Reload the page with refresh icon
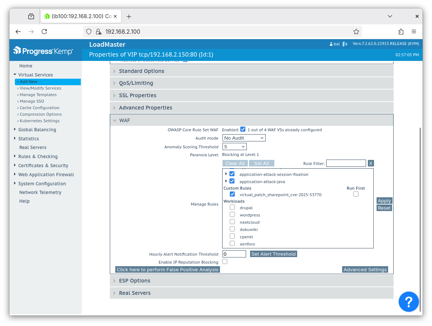 [x=44, y=32]
